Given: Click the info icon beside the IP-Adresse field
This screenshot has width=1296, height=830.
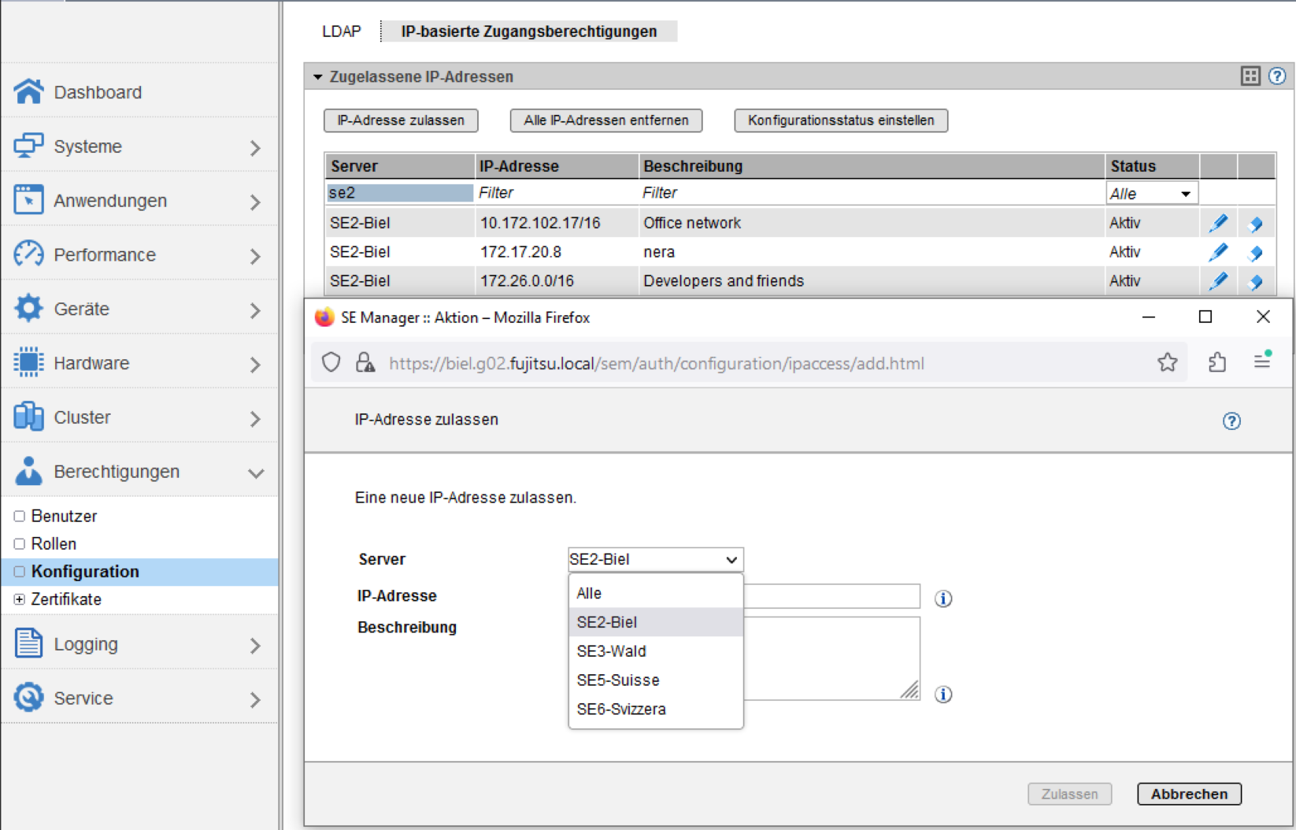Looking at the screenshot, I should tap(943, 598).
